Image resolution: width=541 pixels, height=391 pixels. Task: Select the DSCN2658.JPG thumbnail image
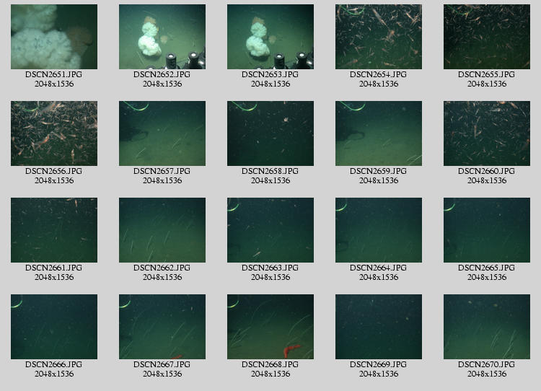[270, 133]
